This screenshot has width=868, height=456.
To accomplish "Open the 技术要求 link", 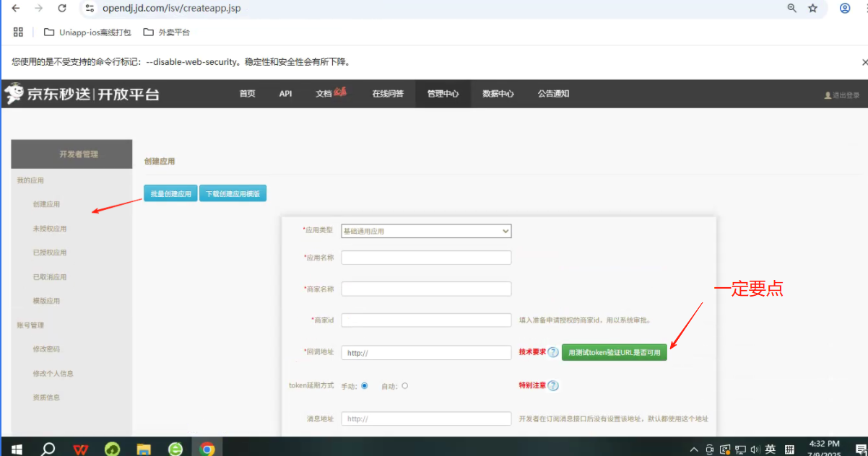I will pyautogui.click(x=532, y=353).
